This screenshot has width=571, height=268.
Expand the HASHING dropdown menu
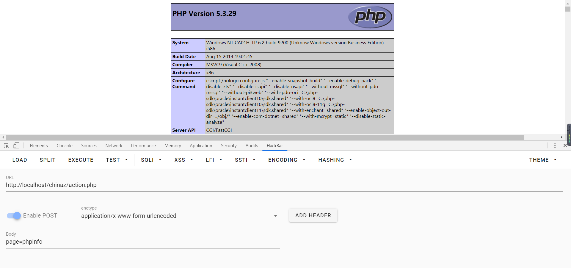point(335,160)
